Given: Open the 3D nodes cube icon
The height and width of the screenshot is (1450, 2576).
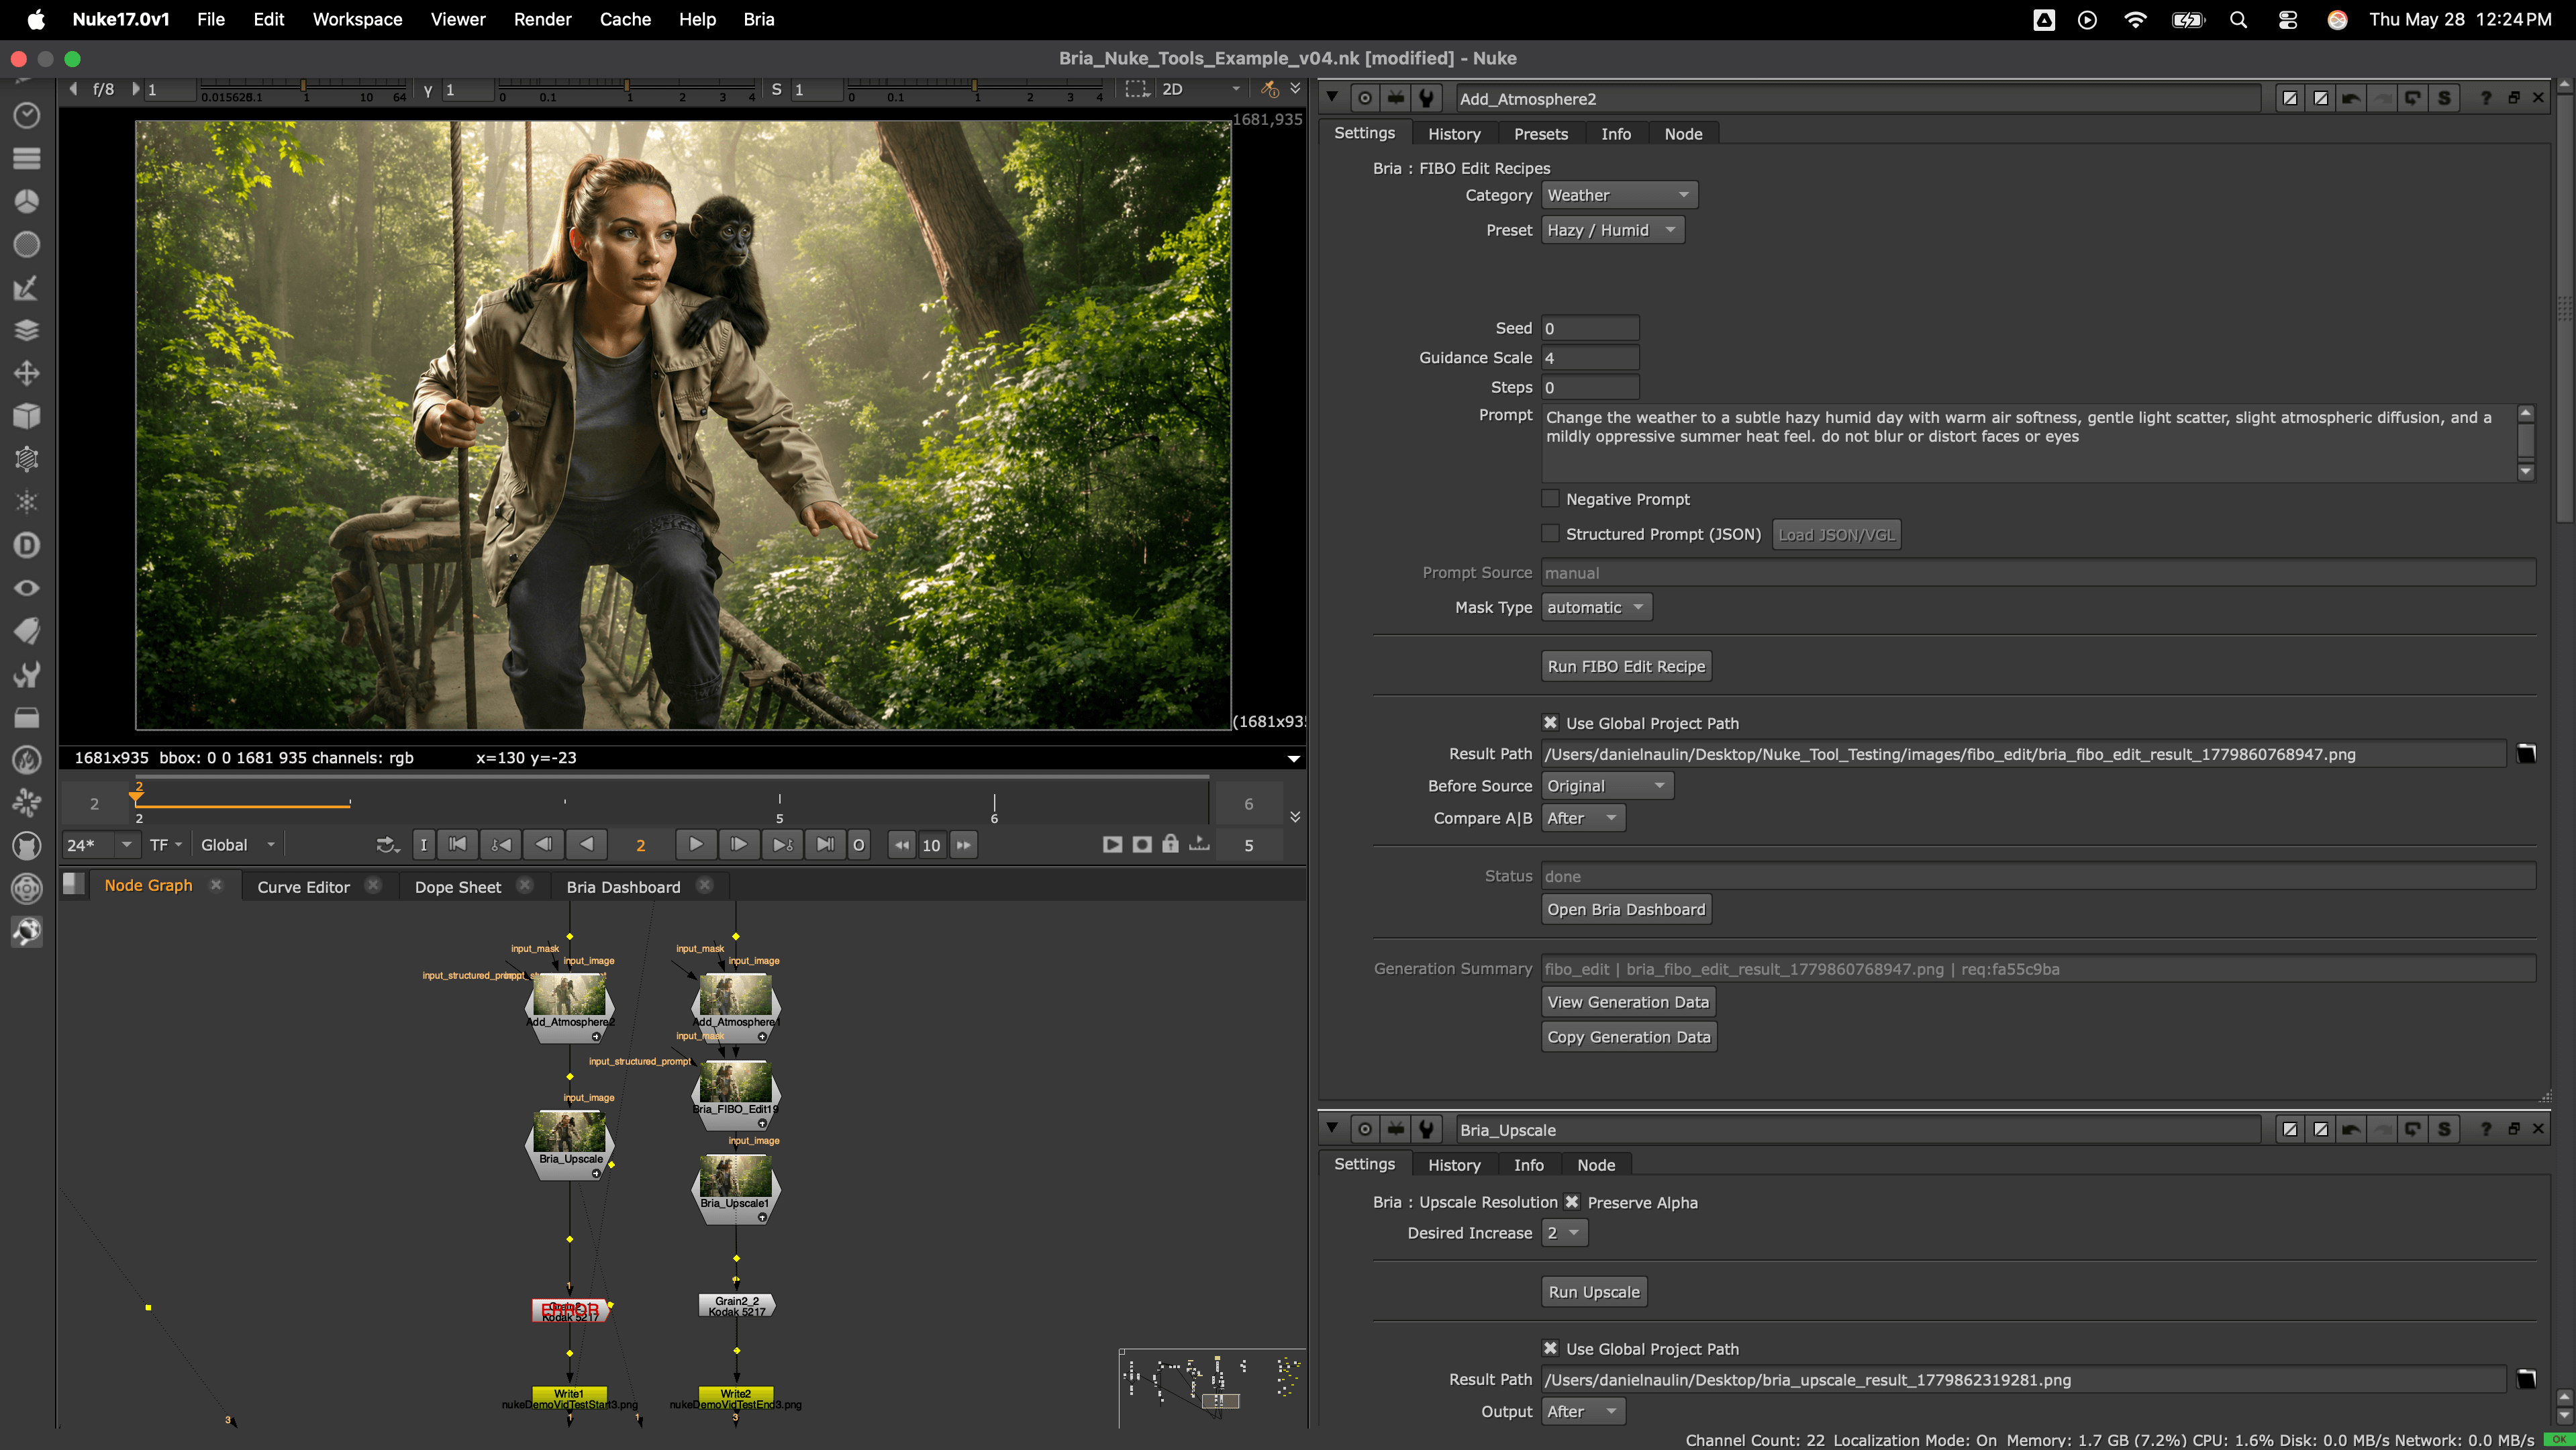Looking at the screenshot, I should click(27, 416).
